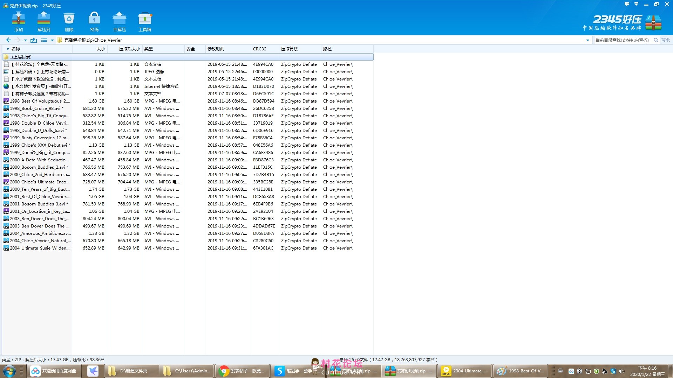Open navigation history dropdown arrow

tap(25, 40)
